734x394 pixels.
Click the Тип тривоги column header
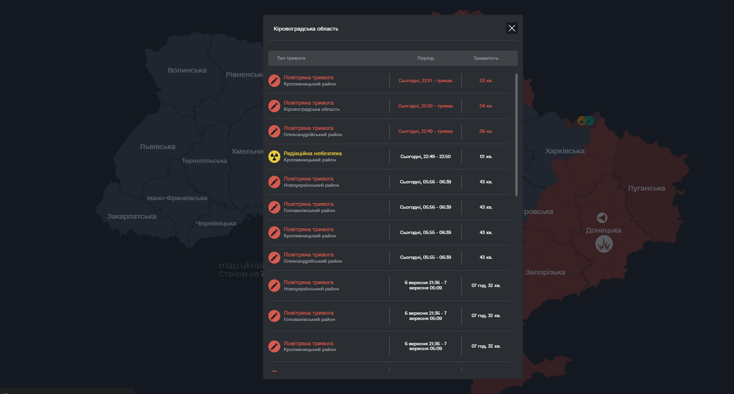pyautogui.click(x=291, y=58)
